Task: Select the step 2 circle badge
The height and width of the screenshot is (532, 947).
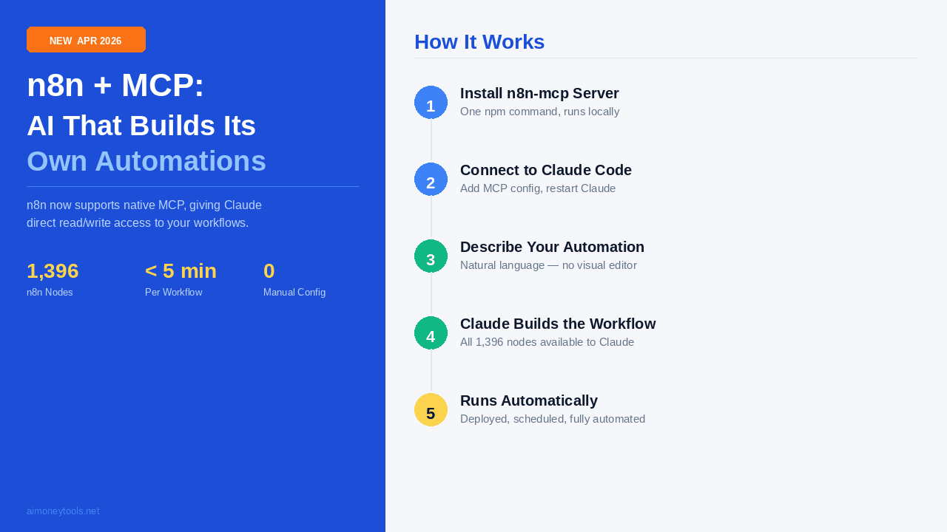Action: point(431,180)
